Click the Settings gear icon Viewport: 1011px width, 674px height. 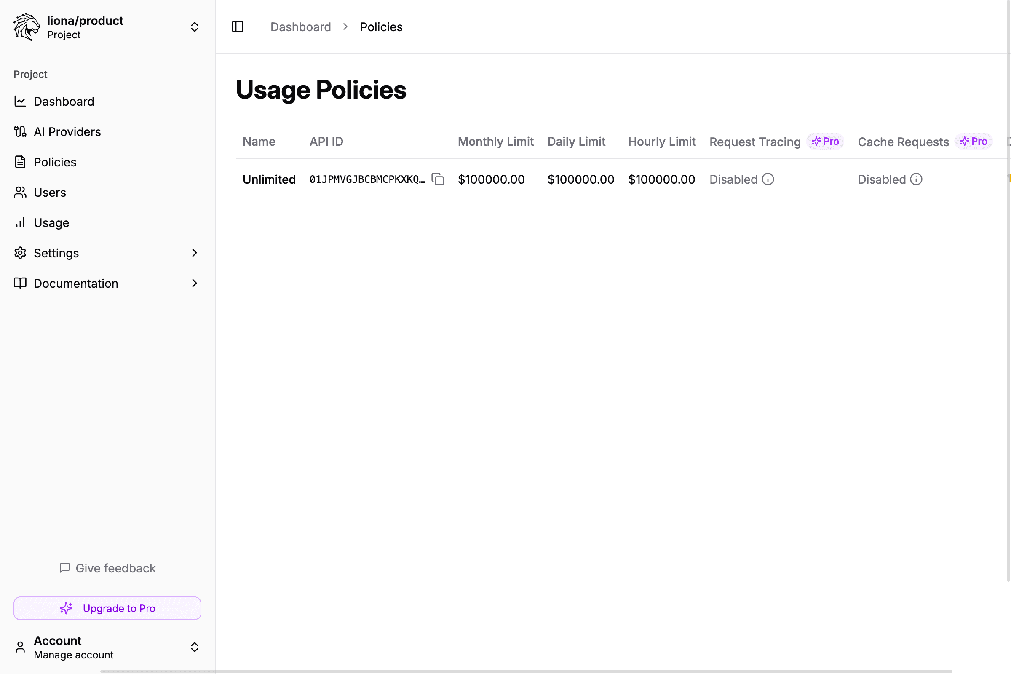[20, 253]
